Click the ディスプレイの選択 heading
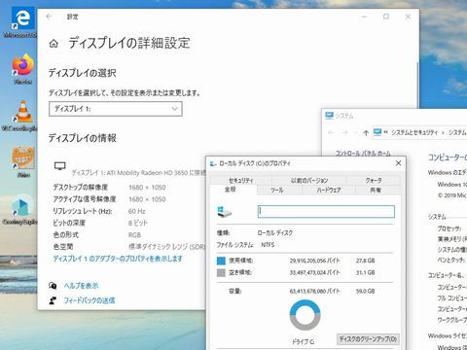Screen dimensions: 467x350 [x=83, y=73]
